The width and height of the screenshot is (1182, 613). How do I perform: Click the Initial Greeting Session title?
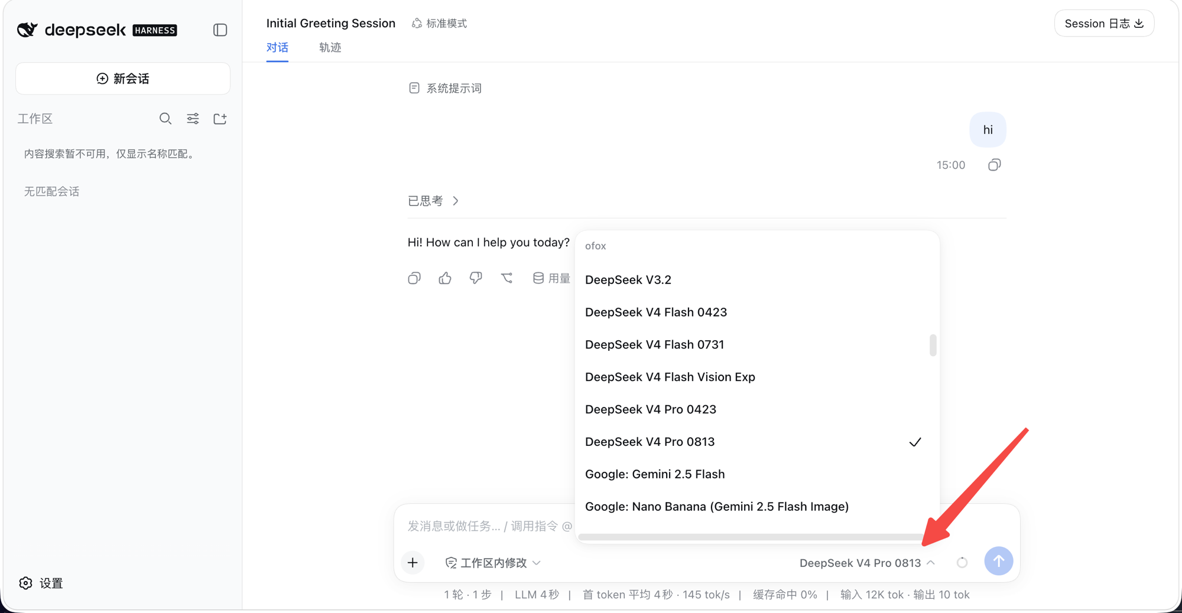(331, 24)
